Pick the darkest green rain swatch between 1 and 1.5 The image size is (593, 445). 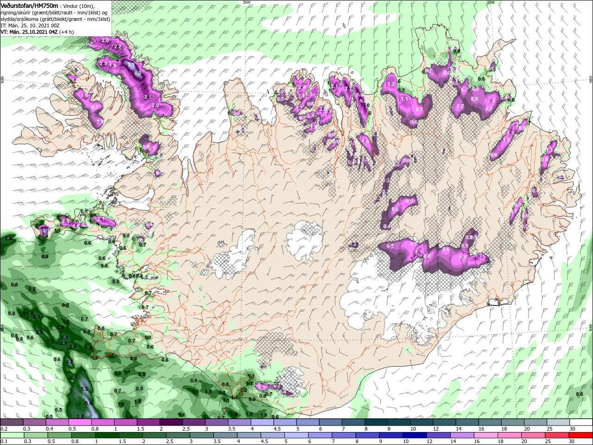pyautogui.click(x=106, y=435)
